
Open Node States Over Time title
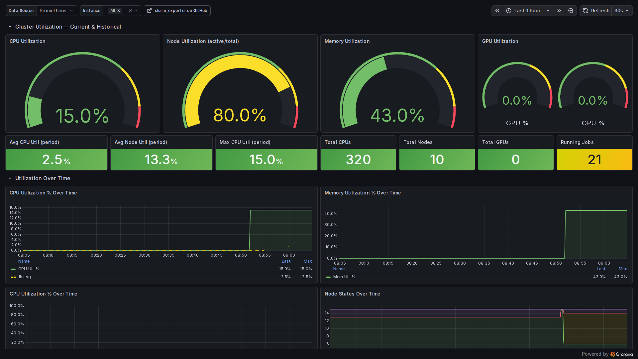352,294
